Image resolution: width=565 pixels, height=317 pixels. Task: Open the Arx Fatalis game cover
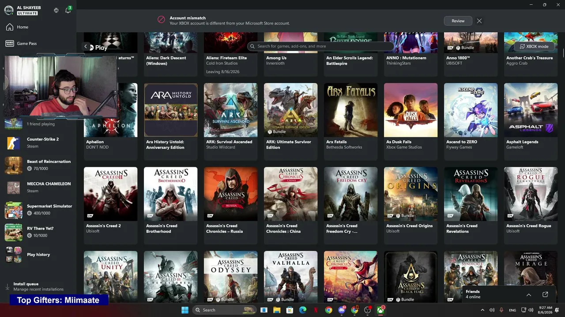point(350,110)
